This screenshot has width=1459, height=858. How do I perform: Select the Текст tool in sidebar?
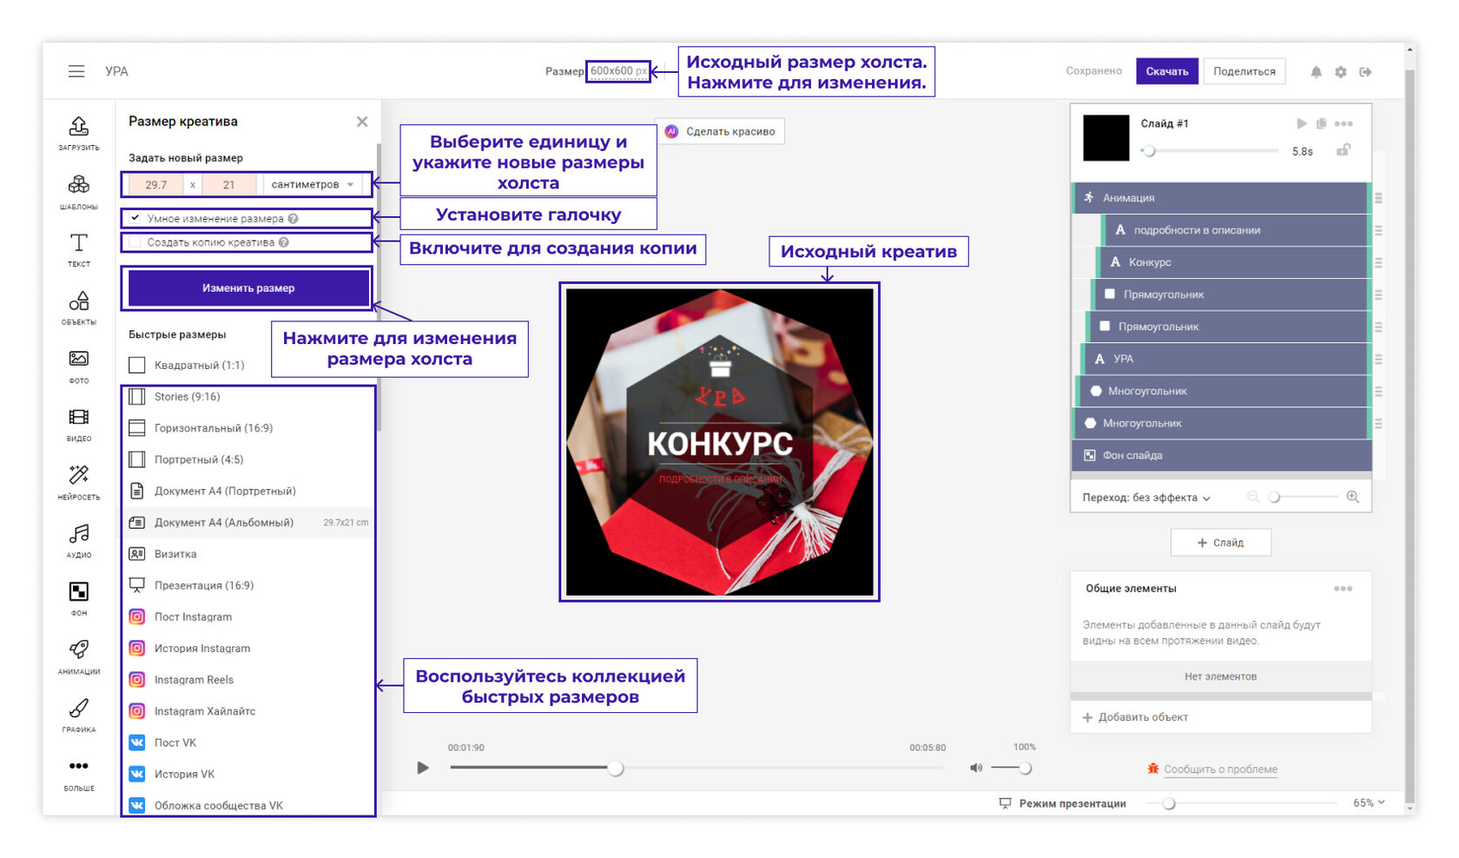click(79, 248)
